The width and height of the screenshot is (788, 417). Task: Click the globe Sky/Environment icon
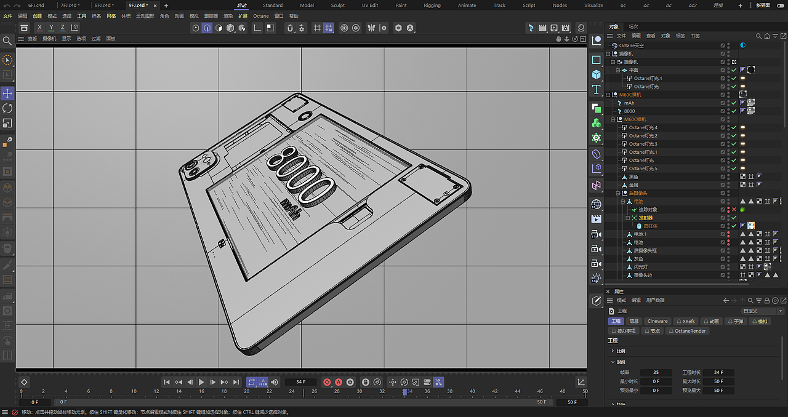point(596,204)
